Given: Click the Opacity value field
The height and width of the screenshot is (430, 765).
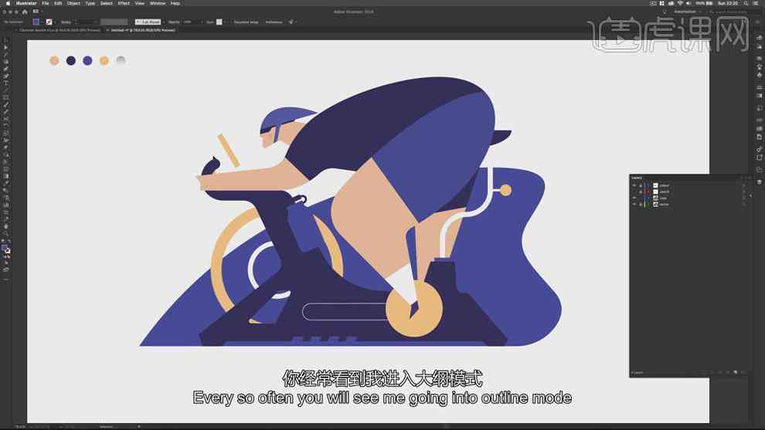Looking at the screenshot, I should click(x=191, y=22).
